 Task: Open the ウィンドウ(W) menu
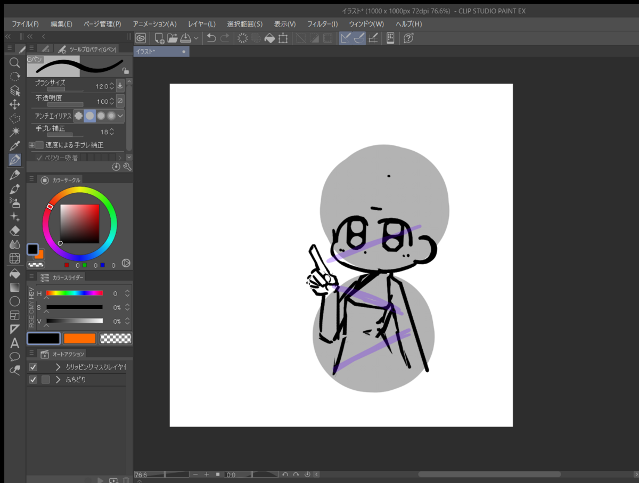click(366, 24)
